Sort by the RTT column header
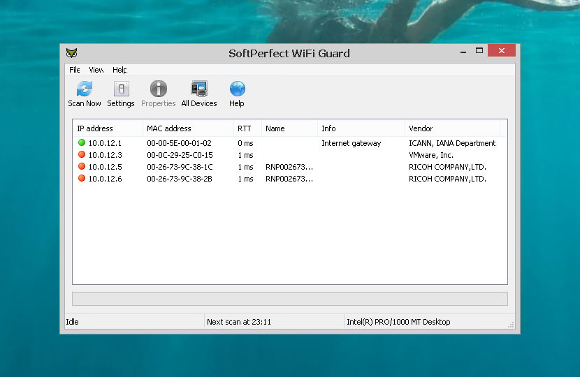The height and width of the screenshot is (377, 580). click(x=247, y=128)
